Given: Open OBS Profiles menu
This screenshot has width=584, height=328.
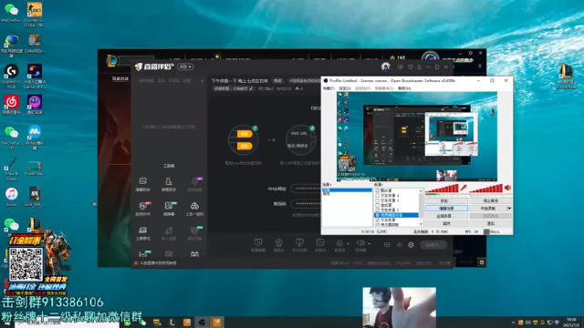Looking at the screenshot, I should tap(362, 88).
